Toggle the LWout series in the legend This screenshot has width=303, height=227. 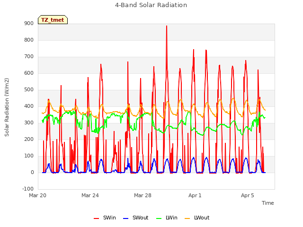[197, 218]
